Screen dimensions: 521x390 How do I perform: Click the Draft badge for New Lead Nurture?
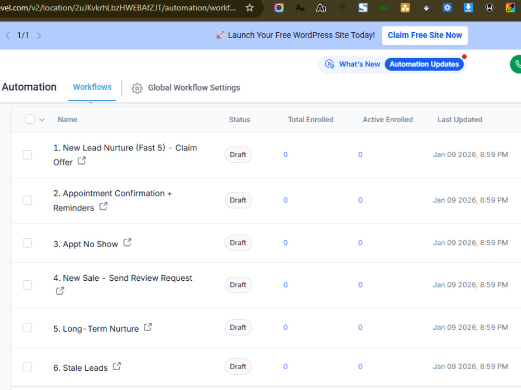point(238,154)
